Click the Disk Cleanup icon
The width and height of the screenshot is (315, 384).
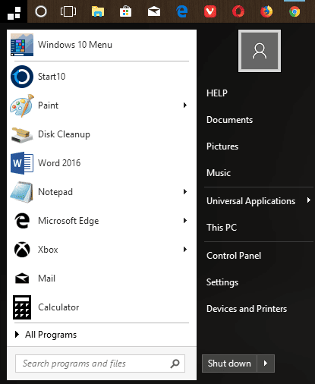tap(22, 135)
